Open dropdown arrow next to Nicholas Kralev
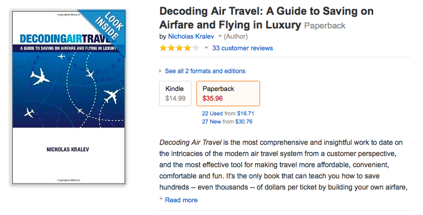Image resolution: width=423 pixels, height=215 pixels. pos(220,36)
